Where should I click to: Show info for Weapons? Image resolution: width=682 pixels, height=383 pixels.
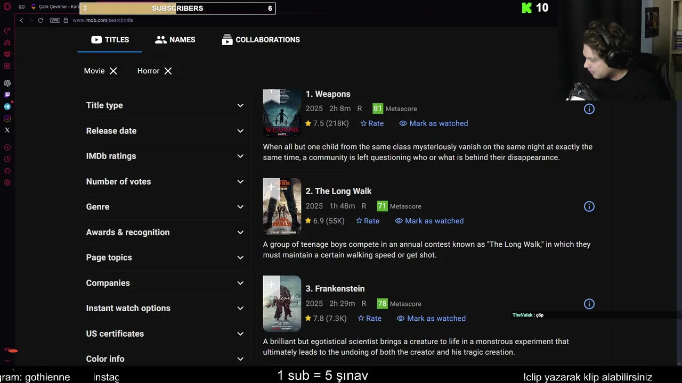click(589, 109)
